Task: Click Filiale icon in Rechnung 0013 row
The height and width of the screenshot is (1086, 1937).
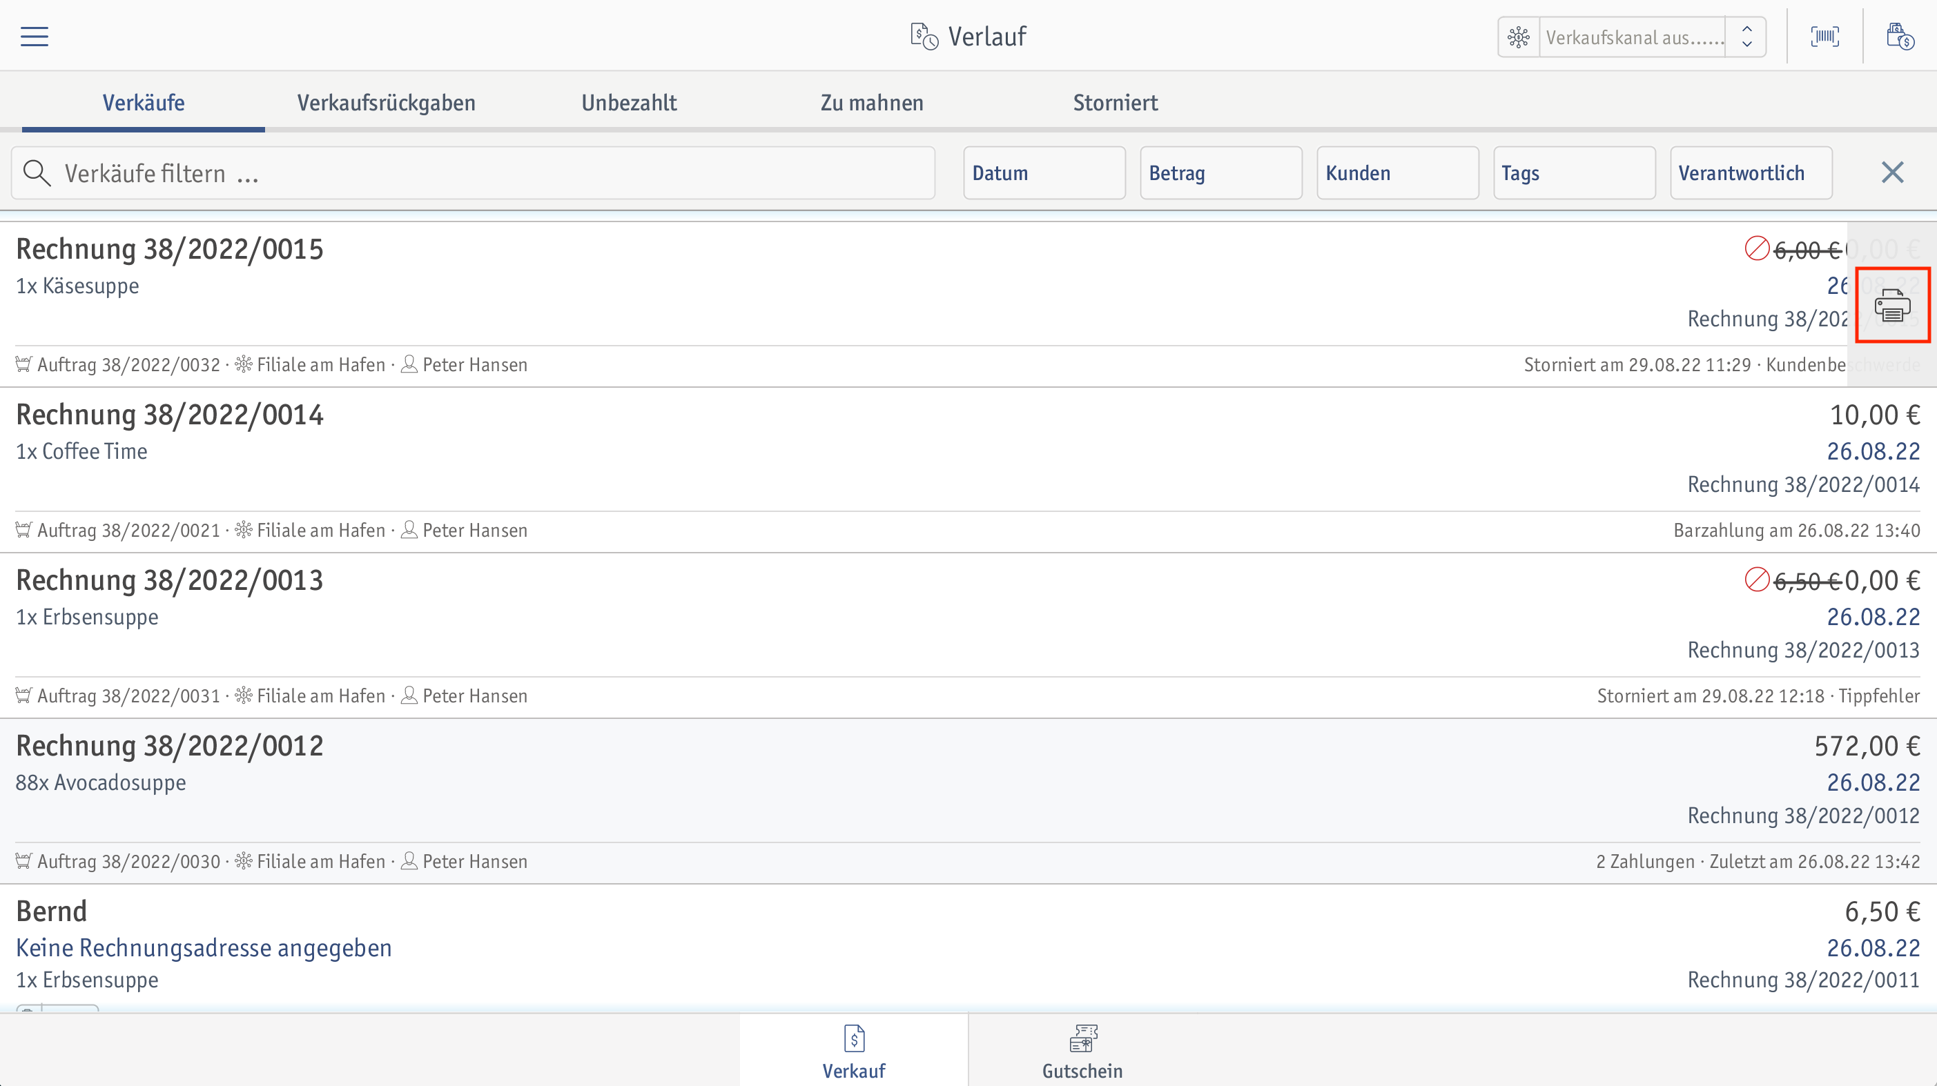Action: pyautogui.click(x=244, y=695)
